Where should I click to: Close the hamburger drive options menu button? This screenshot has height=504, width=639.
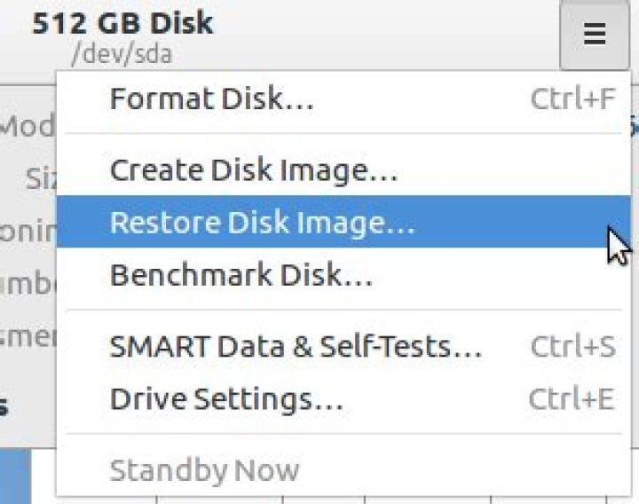pyautogui.click(x=595, y=35)
